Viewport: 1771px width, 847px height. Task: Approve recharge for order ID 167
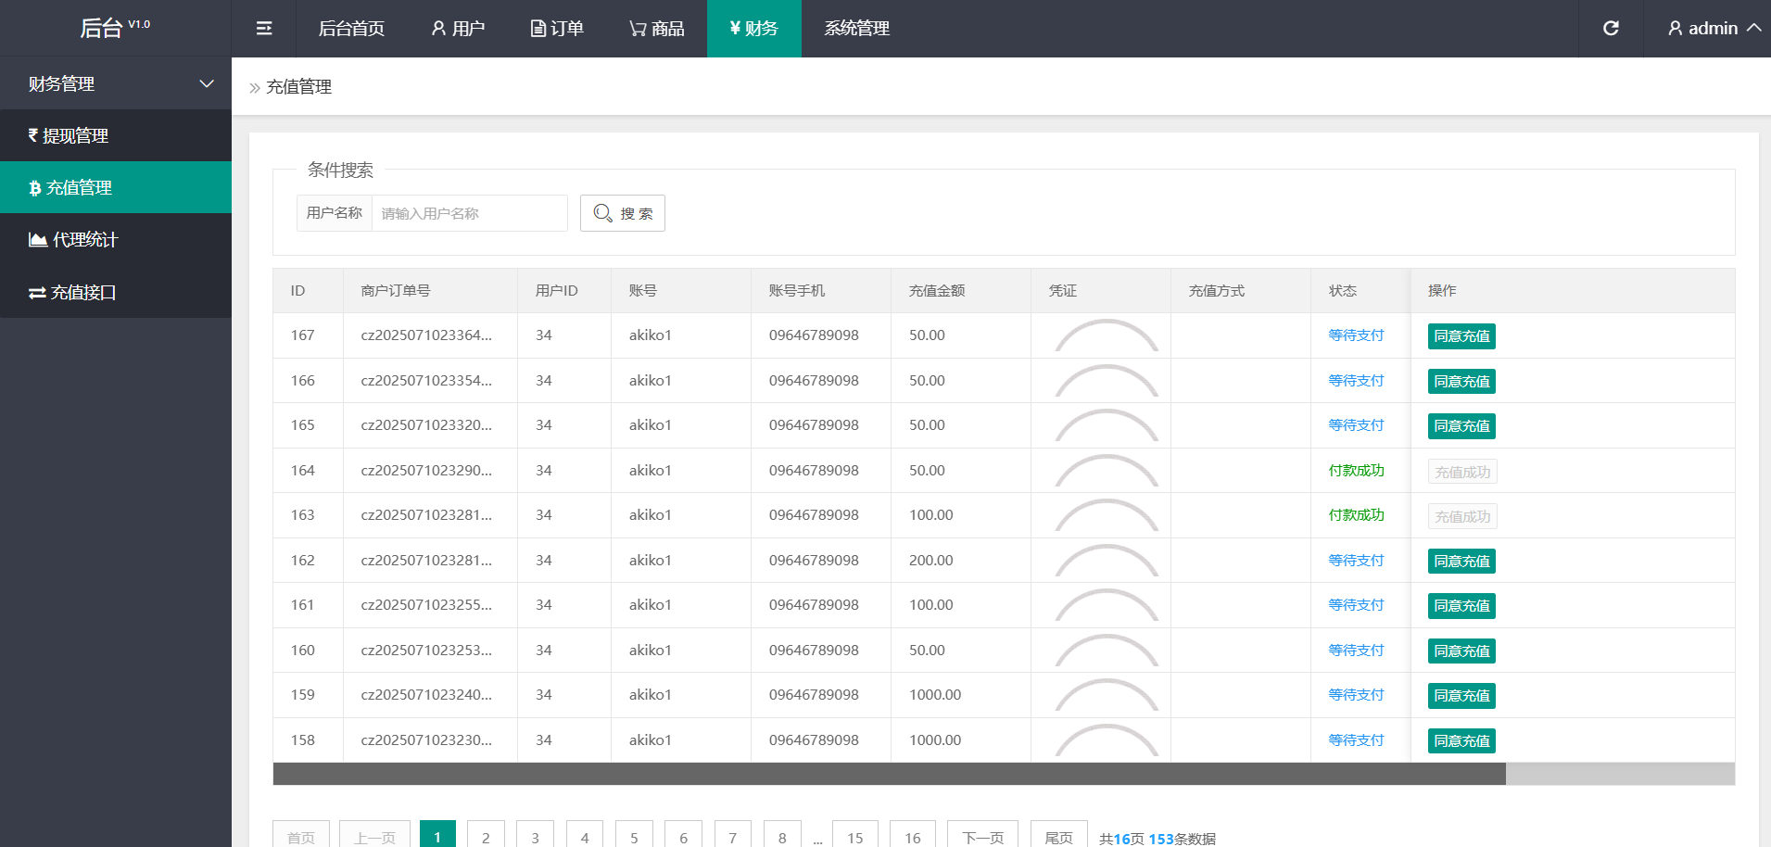pos(1461,336)
